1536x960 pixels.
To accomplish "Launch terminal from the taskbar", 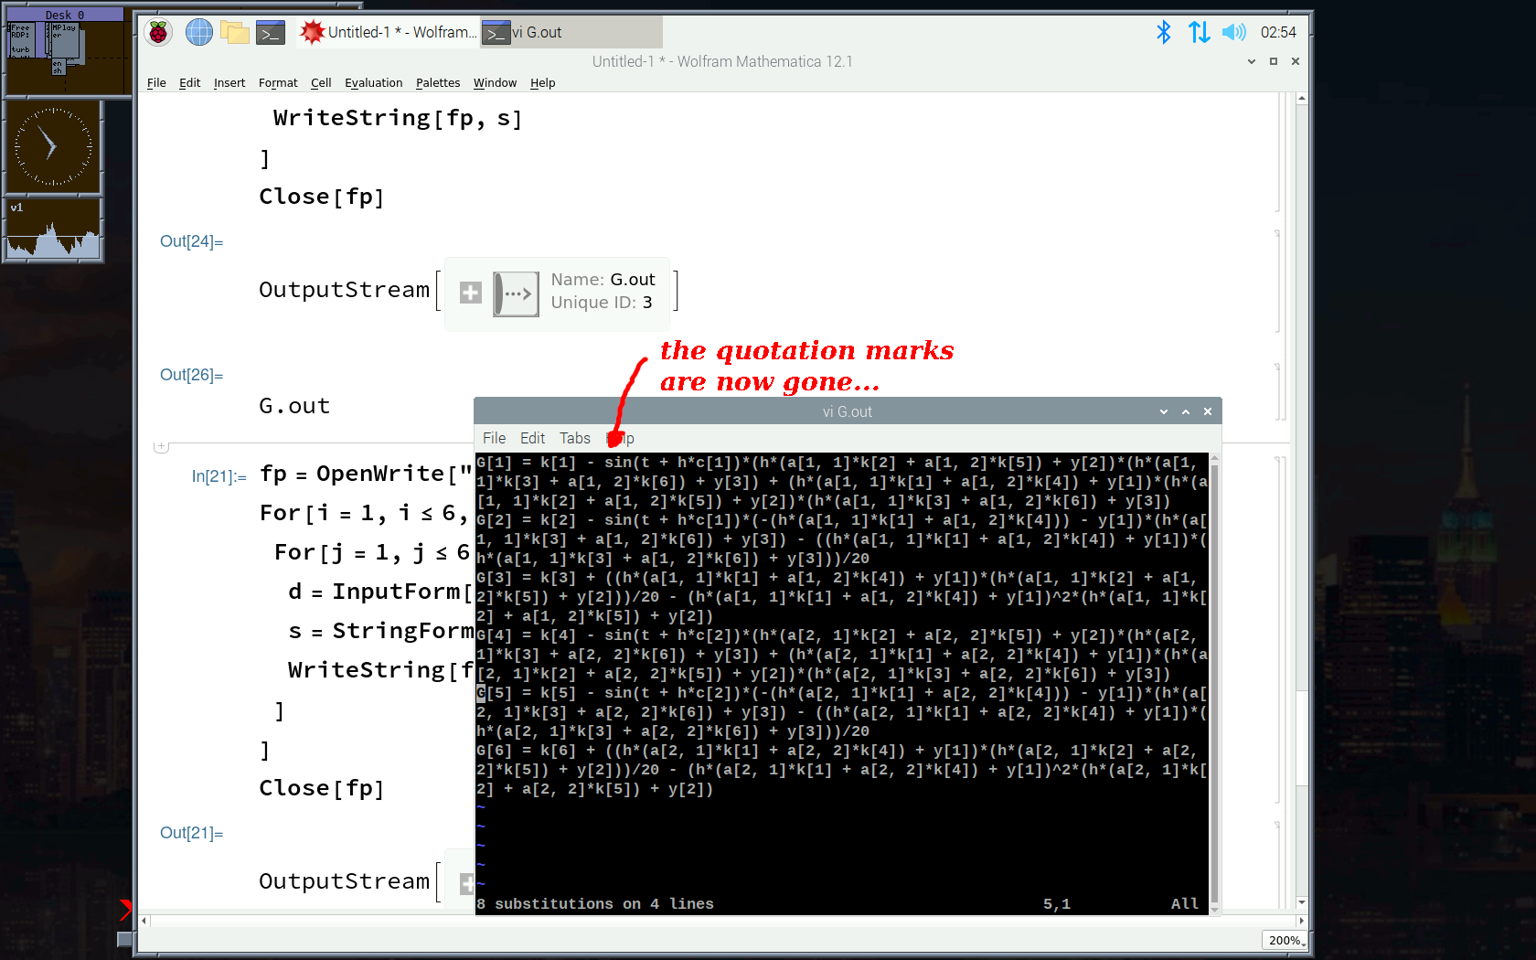I will [270, 33].
